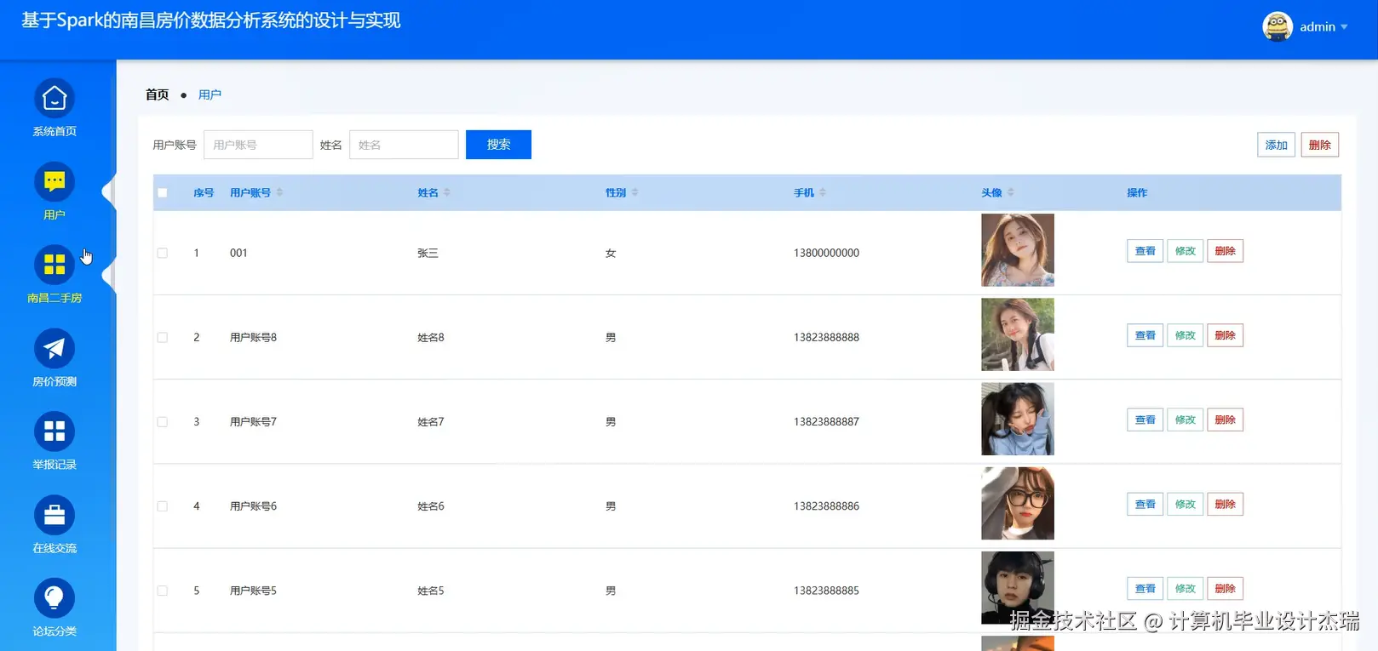1378x651 pixels.
Task: Focus the 用户账号 search input
Action: point(258,145)
